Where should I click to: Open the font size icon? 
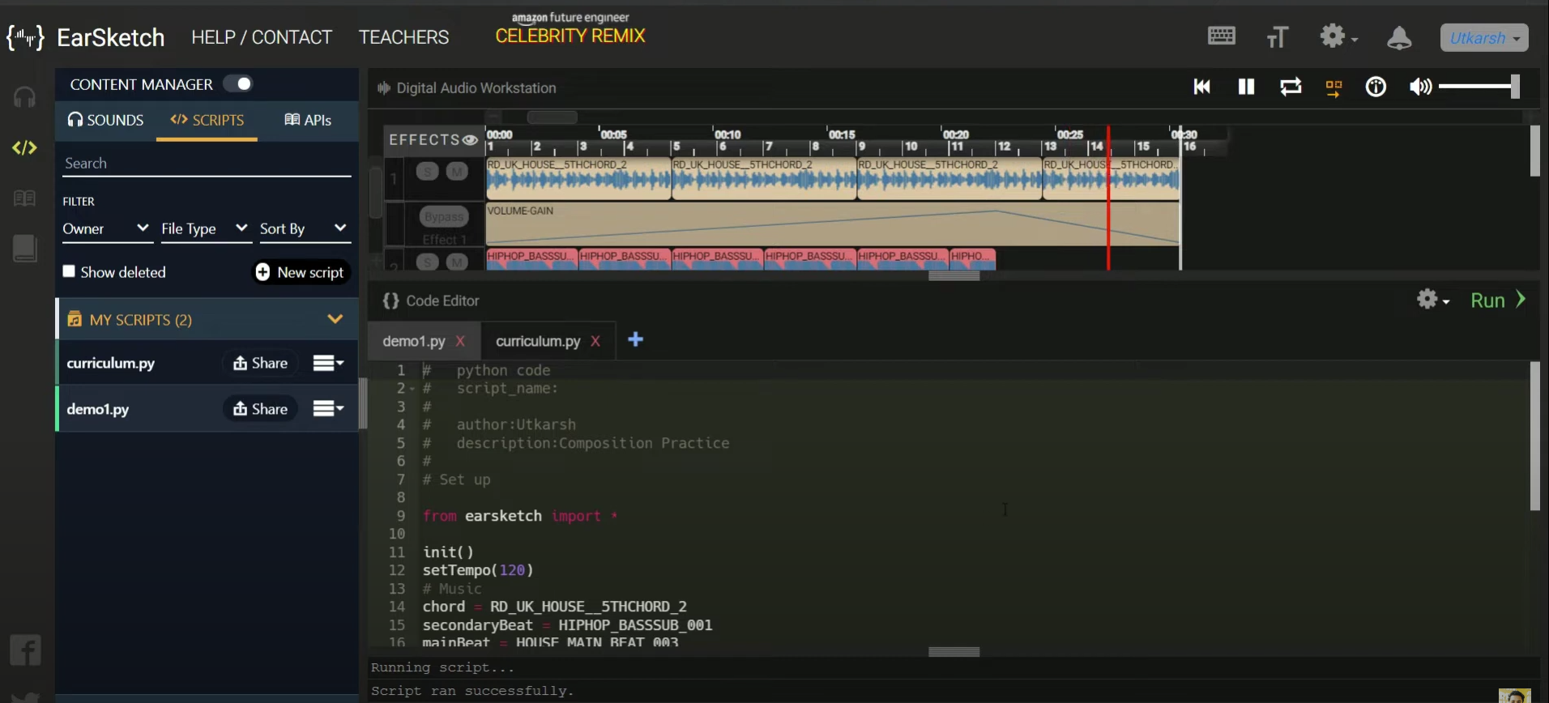pos(1278,36)
